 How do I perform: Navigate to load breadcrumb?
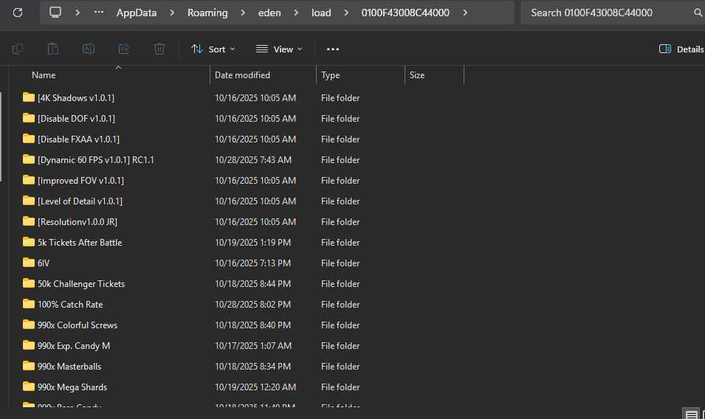point(321,13)
